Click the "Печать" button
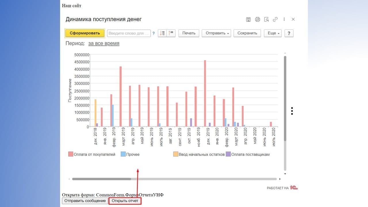Image resolution: width=368 pixels, height=207 pixels. [x=189, y=33]
